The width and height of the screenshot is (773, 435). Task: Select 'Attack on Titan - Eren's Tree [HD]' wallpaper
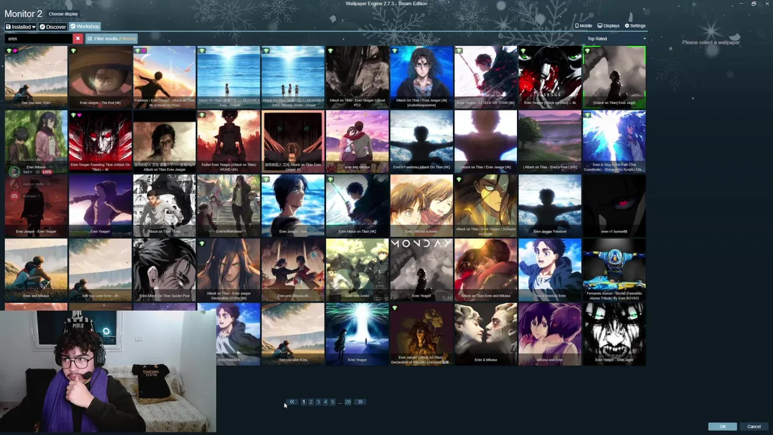[550, 141]
